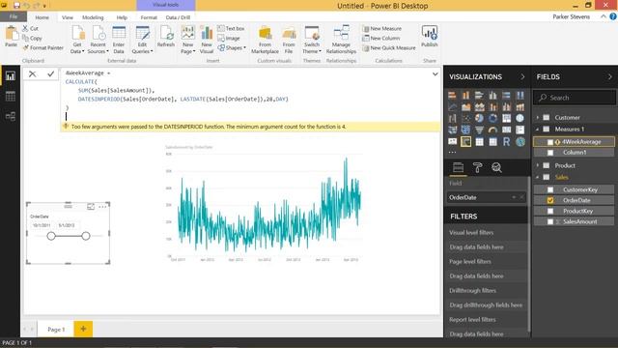This screenshot has height=348, width=618.
Task: Click Refresh in the ribbon
Action: click(166, 37)
